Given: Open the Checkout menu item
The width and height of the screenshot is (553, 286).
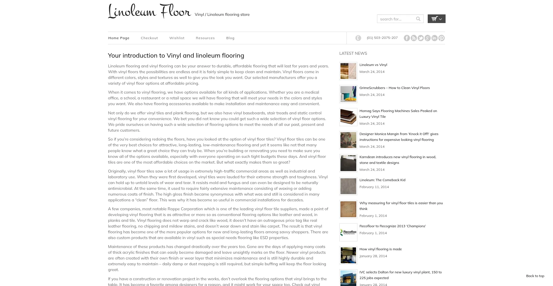Looking at the screenshot, I should [149, 38].
